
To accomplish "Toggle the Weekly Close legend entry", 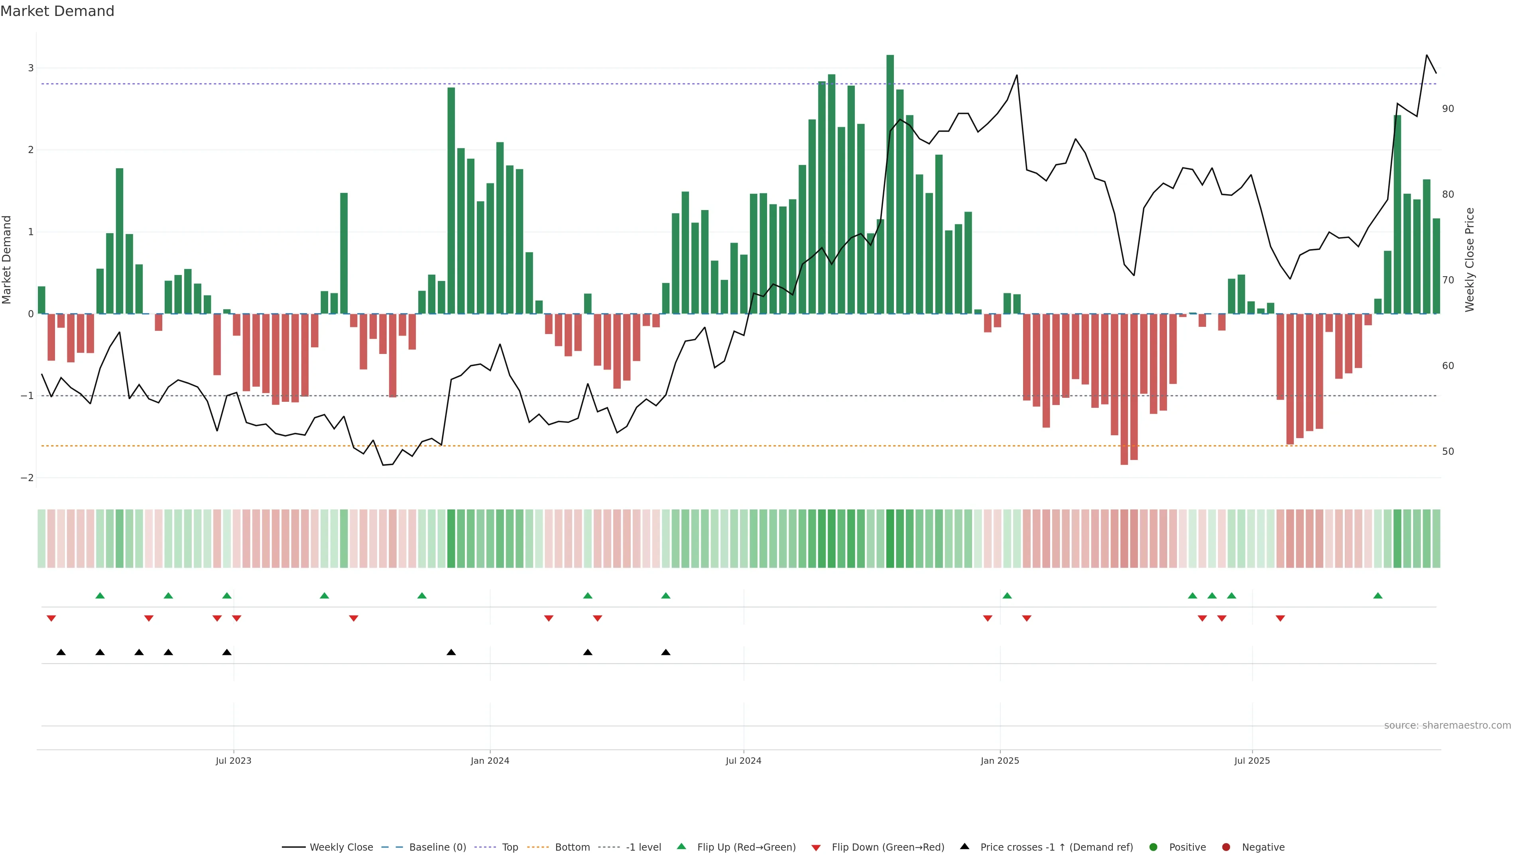I will tap(341, 847).
